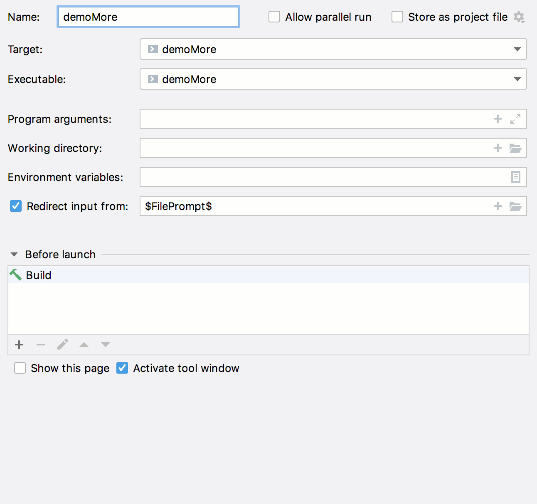Open the Environment variables editor icon

point(515,177)
